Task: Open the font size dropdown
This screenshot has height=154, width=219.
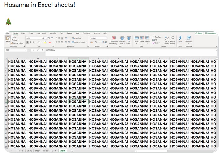Action: click(x=47, y=38)
